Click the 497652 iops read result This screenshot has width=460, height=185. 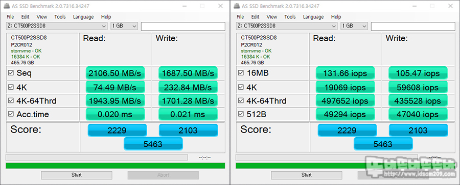346,101
